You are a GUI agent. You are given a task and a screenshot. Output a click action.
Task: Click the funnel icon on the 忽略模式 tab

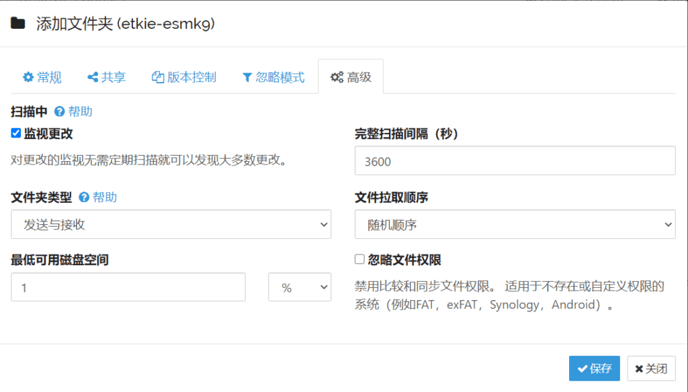pyautogui.click(x=247, y=78)
